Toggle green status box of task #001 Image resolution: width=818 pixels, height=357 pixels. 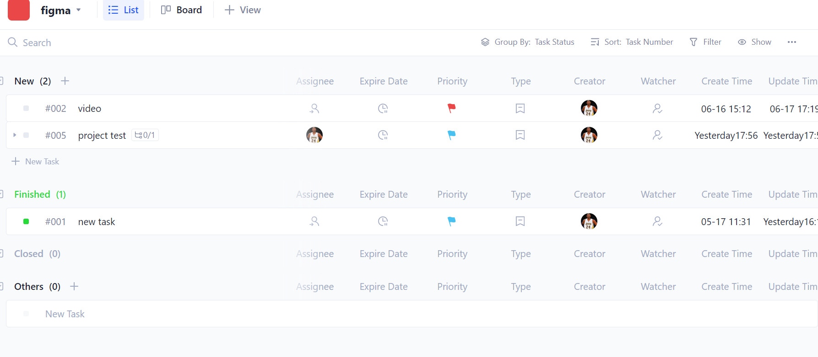tap(26, 221)
